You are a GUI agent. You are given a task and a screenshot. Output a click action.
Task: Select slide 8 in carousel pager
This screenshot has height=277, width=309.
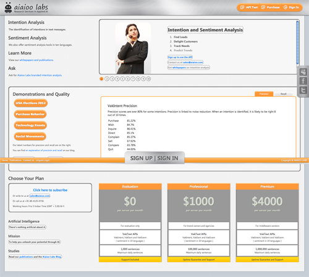coord(138,79)
